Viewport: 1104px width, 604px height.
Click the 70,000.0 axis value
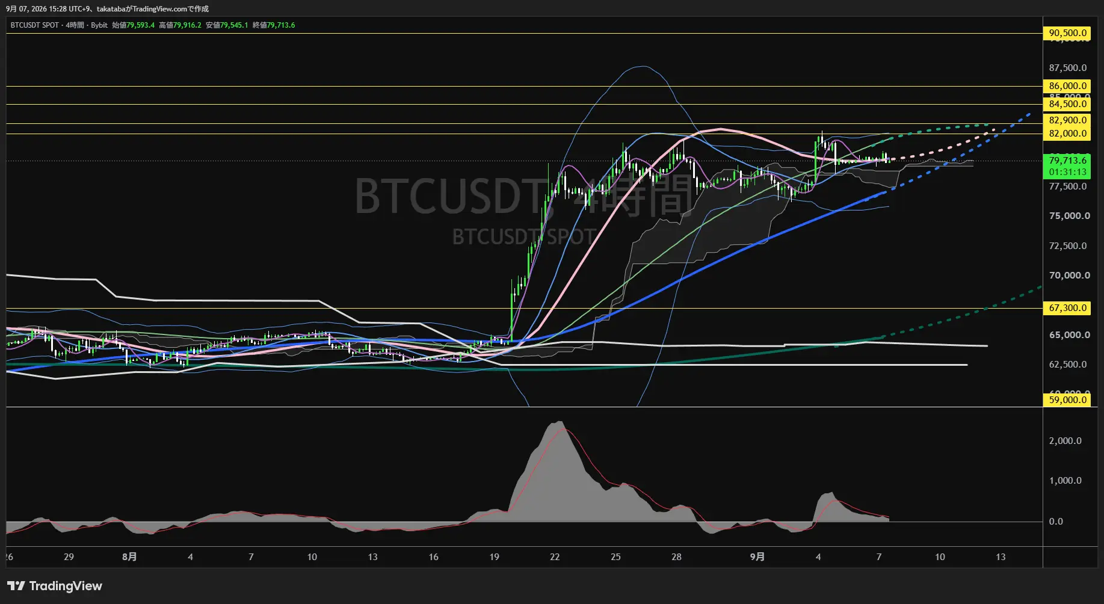point(1069,276)
